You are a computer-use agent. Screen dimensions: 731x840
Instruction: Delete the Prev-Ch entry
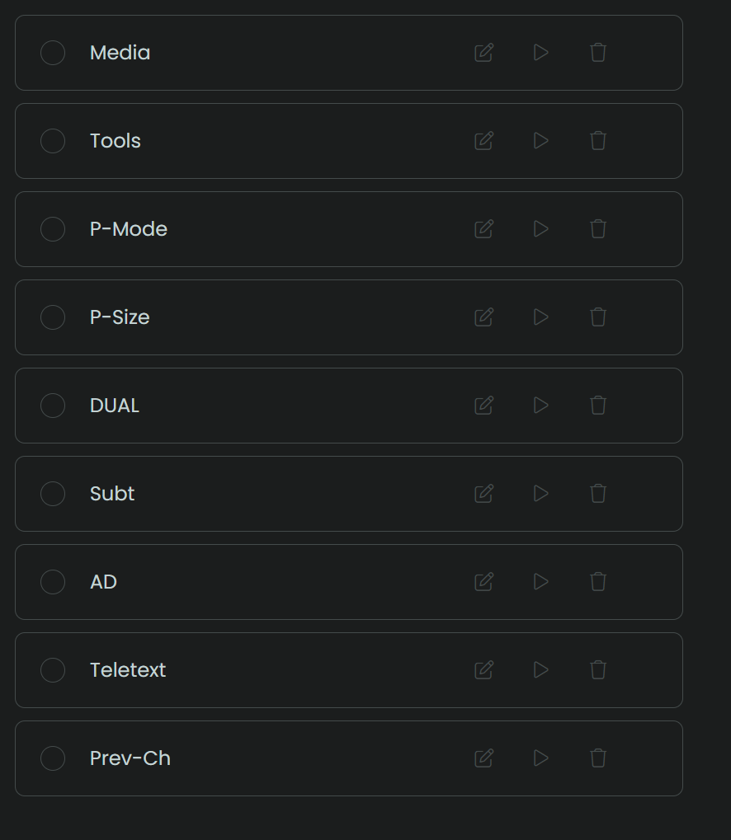[x=598, y=758]
